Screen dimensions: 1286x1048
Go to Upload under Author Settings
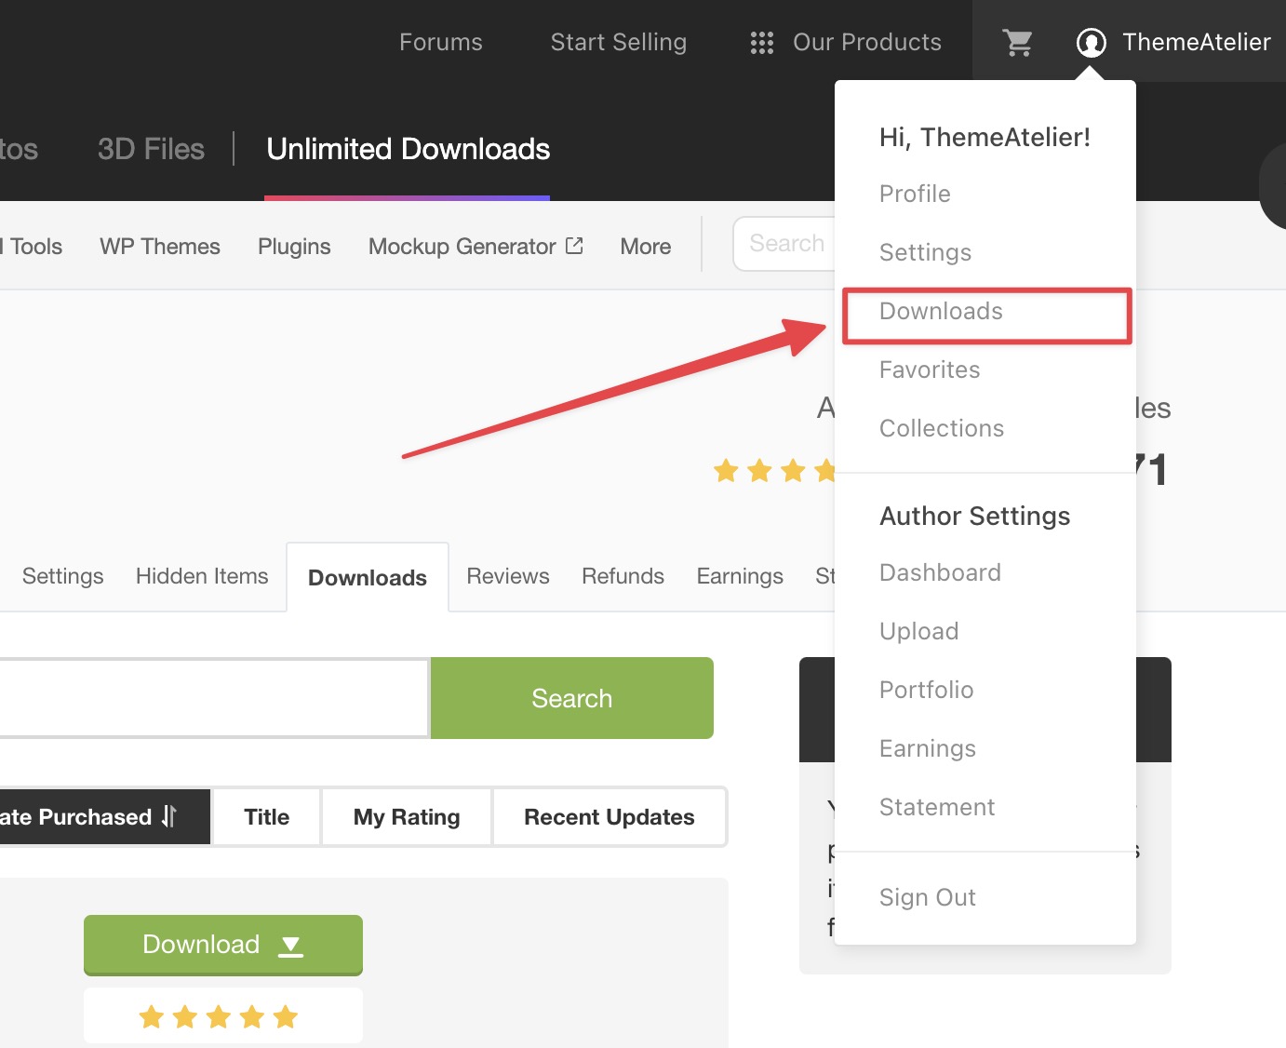(x=918, y=631)
